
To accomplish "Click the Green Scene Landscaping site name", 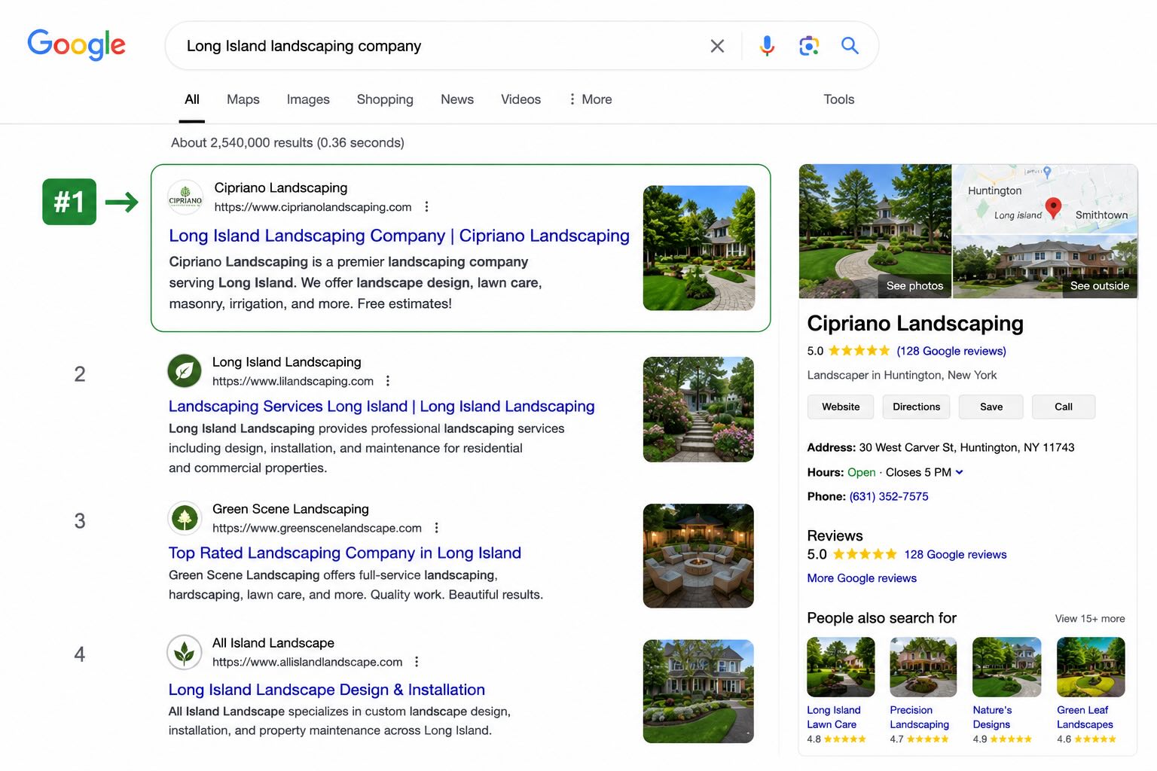I will pyautogui.click(x=291, y=509).
